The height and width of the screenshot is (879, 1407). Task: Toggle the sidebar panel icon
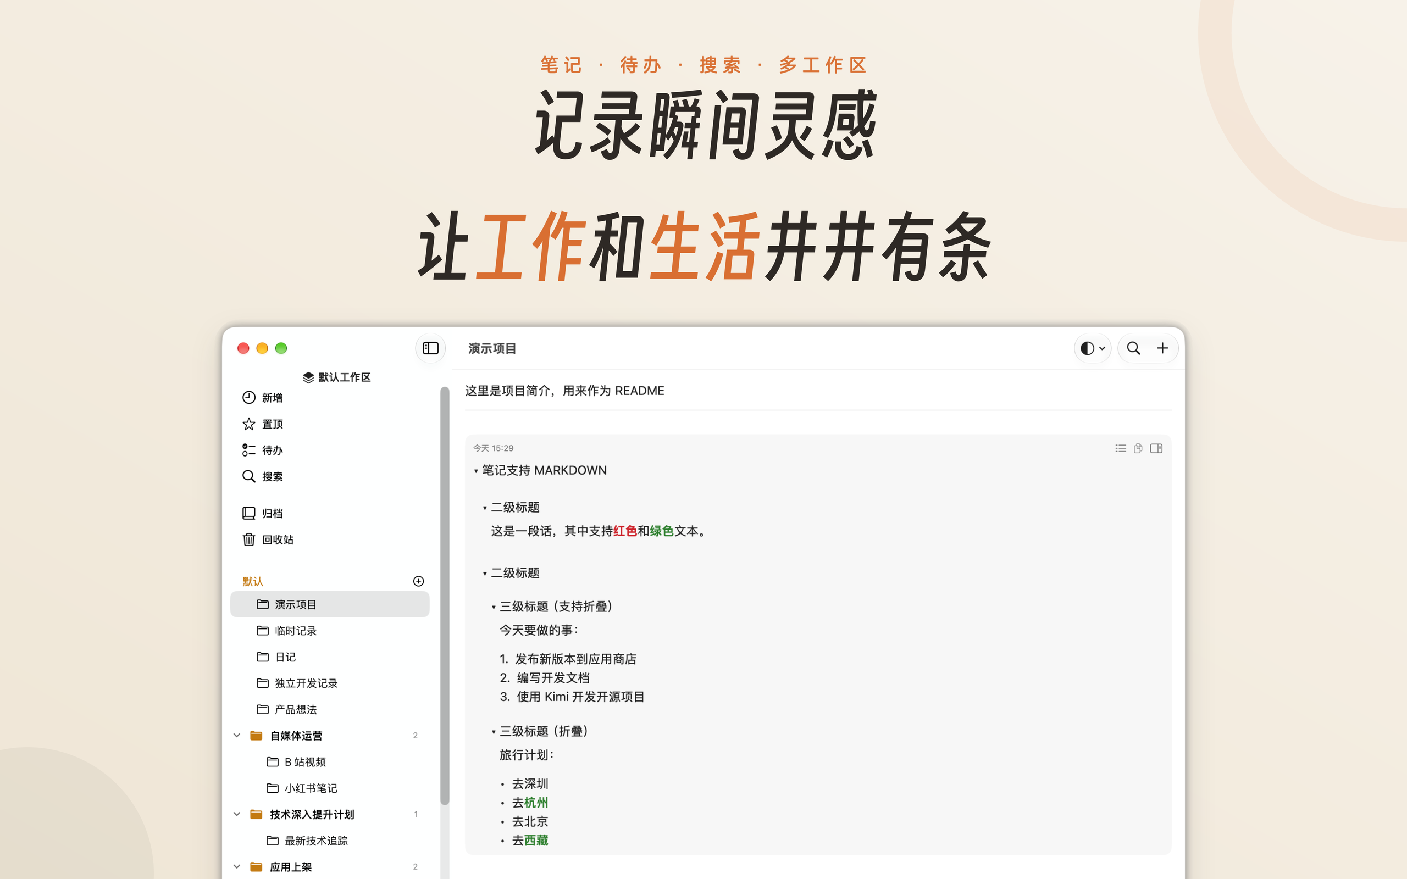[x=430, y=348]
